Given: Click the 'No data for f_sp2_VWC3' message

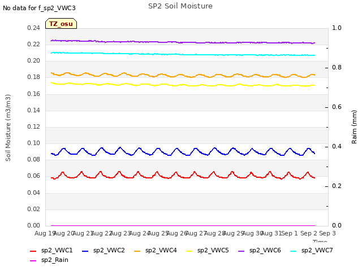Looking at the screenshot, I should [39, 8].
